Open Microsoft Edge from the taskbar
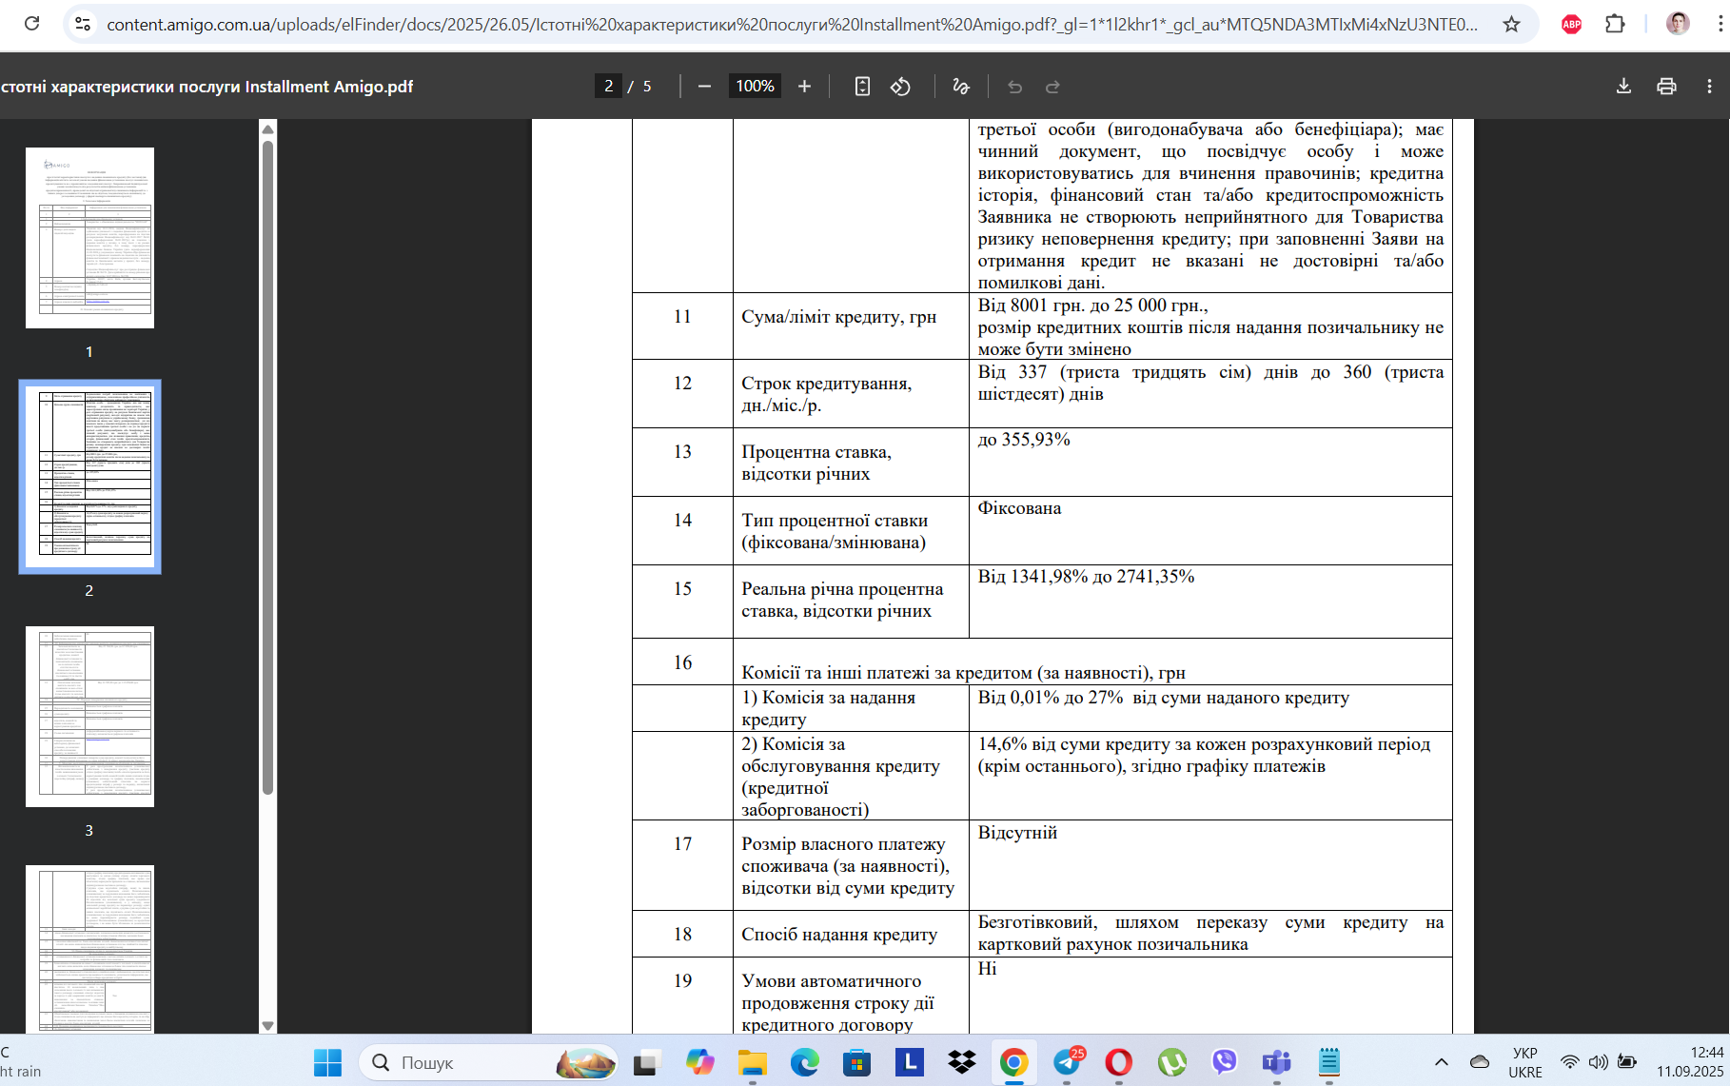Viewport: 1730px width, 1086px height. 804,1062
